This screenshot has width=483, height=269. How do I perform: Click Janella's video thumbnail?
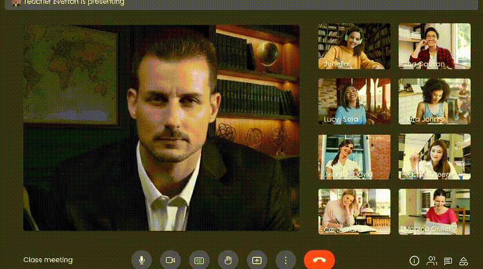coord(354,46)
